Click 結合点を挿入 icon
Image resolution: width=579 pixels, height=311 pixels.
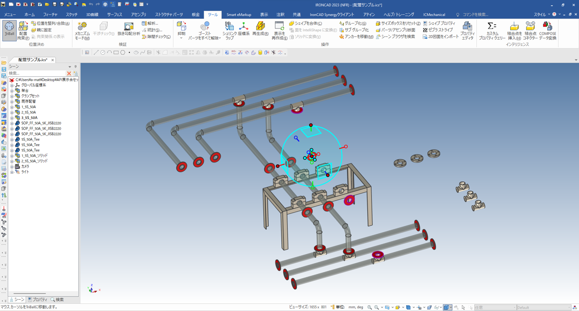[514, 27]
